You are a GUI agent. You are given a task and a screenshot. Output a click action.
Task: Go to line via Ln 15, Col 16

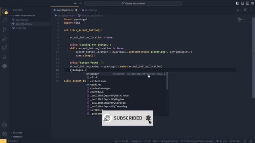122,141
